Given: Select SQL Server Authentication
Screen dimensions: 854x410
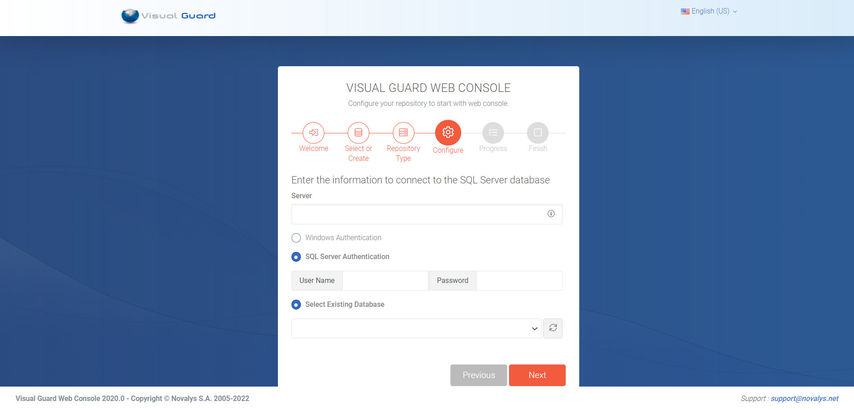Looking at the screenshot, I should [x=296, y=256].
